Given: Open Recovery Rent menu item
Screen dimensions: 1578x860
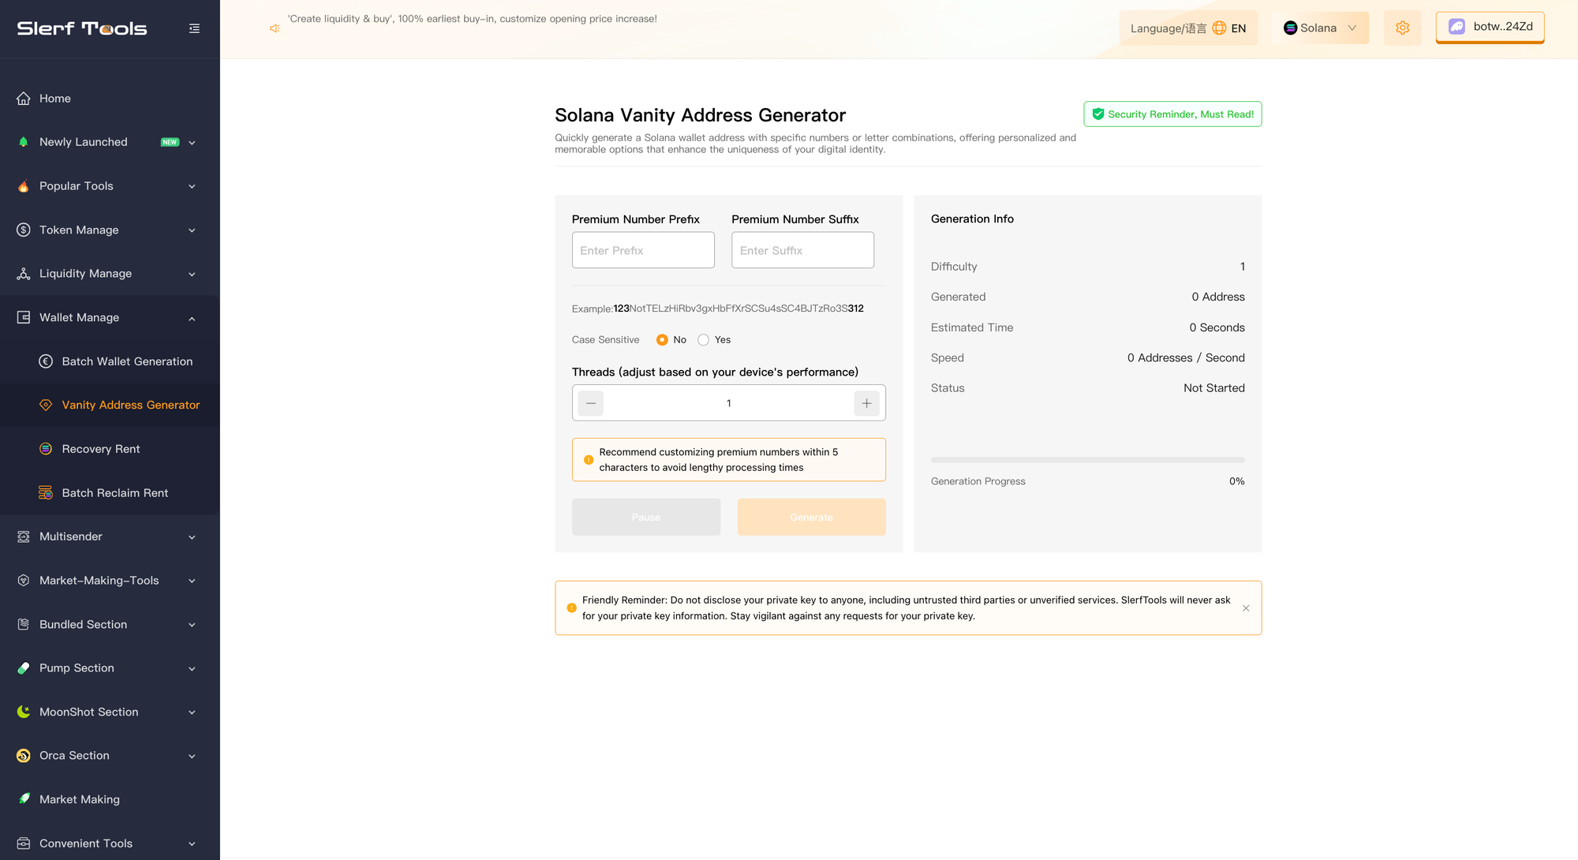Looking at the screenshot, I should point(101,449).
